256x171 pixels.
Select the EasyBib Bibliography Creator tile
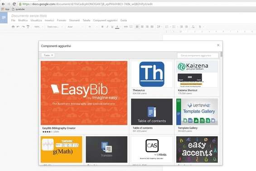[84, 97]
